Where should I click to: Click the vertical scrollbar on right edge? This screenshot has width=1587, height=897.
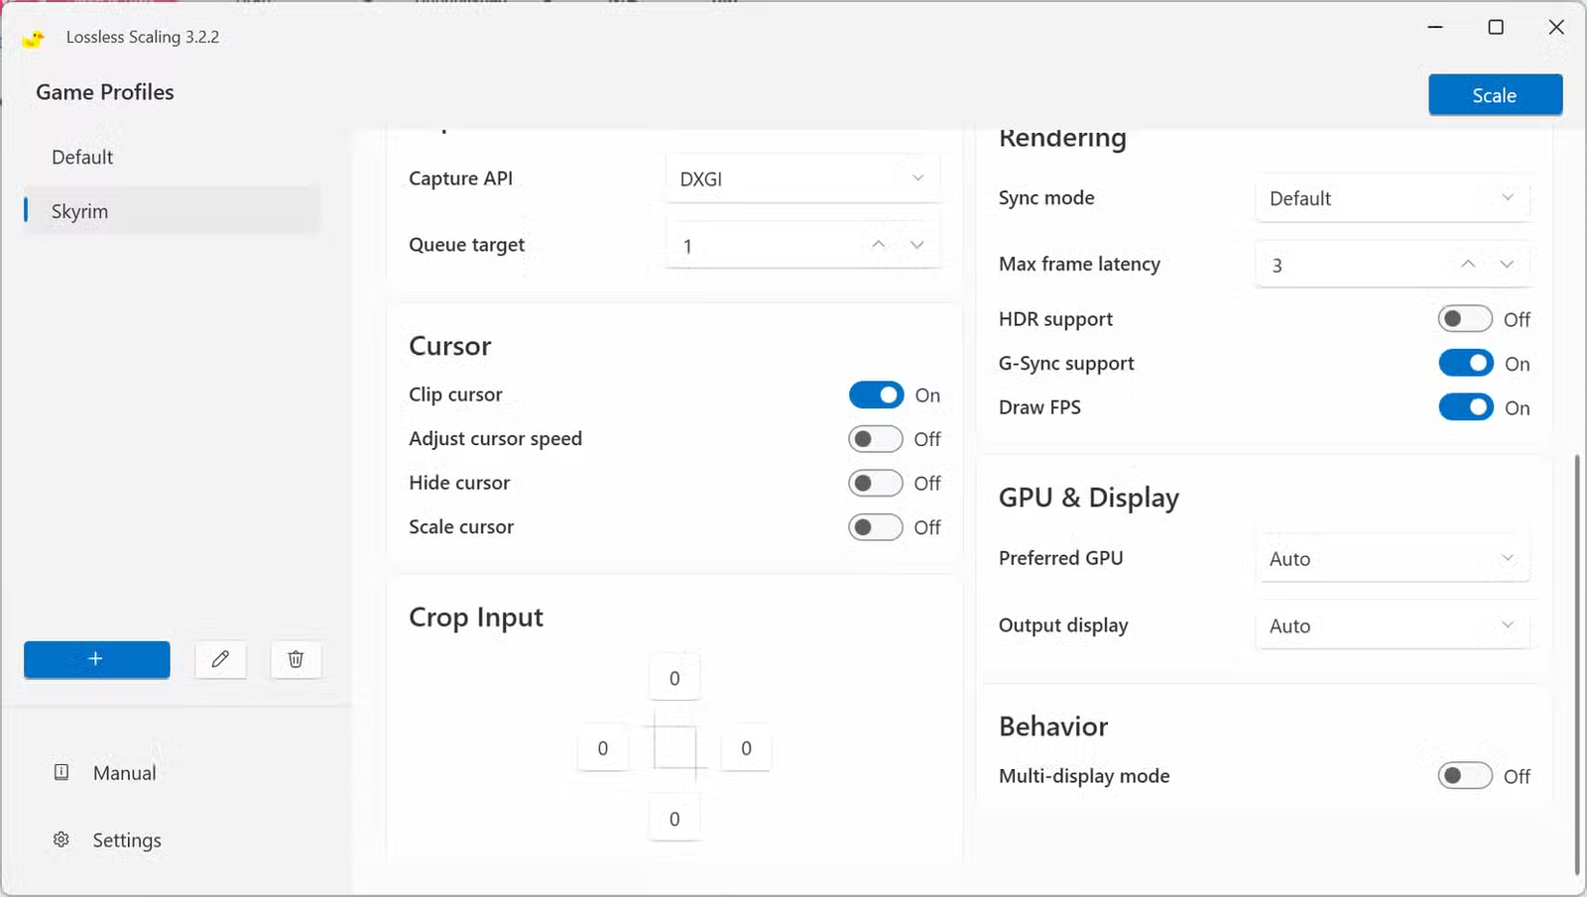coord(1577,664)
